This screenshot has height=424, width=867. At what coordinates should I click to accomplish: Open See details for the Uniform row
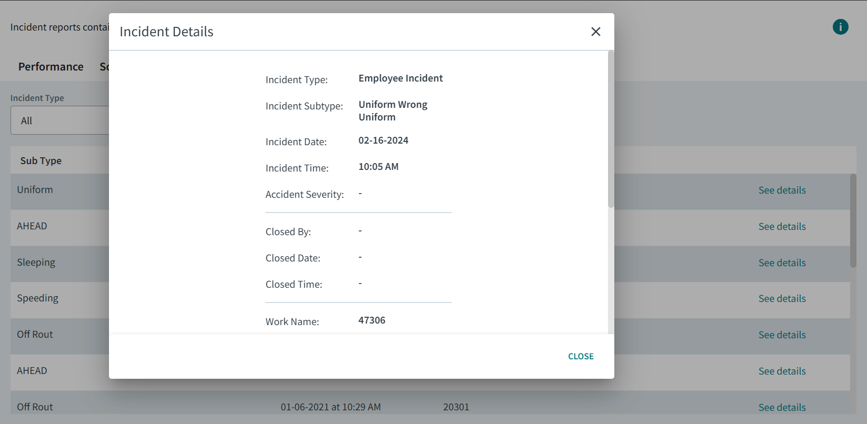pos(782,190)
